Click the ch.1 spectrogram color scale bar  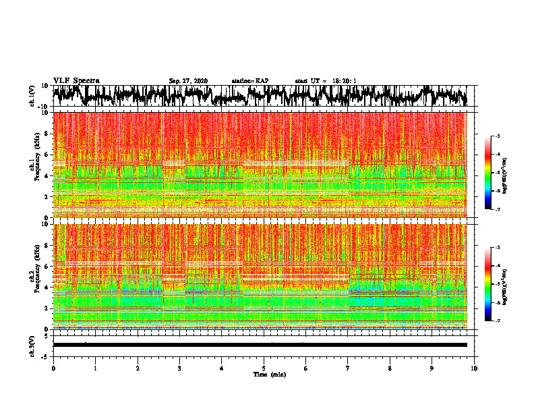click(x=487, y=173)
